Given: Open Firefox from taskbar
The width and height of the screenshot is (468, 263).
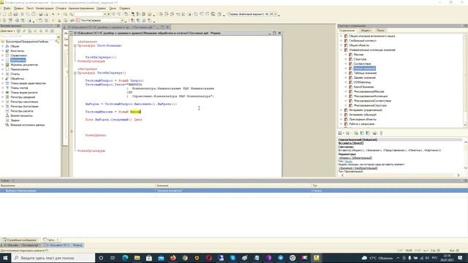Looking at the screenshot, I should (x=173, y=258).
